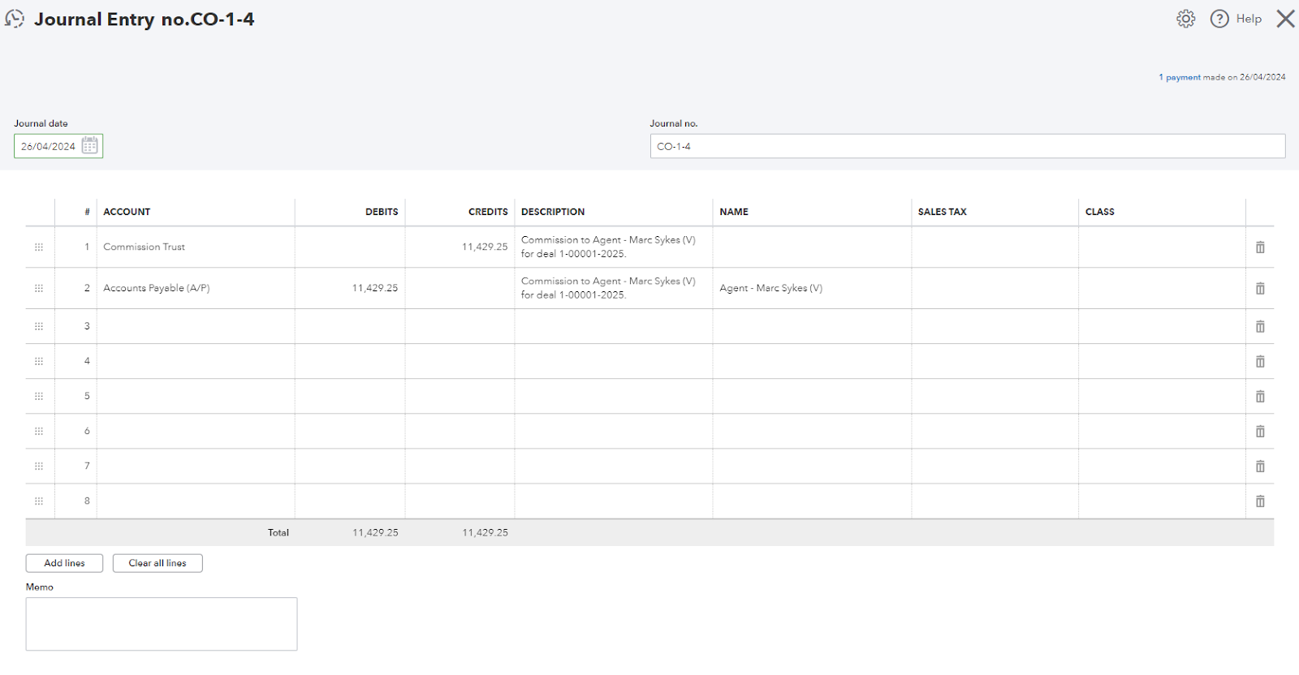This screenshot has height=675, width=1299.
Task: Grab the drag handle of line 1
Action: pos(39,247)
